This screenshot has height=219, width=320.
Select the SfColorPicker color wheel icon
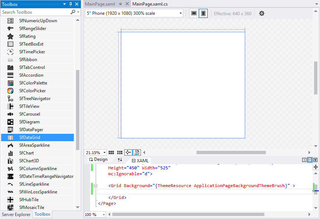click(10, 91)
